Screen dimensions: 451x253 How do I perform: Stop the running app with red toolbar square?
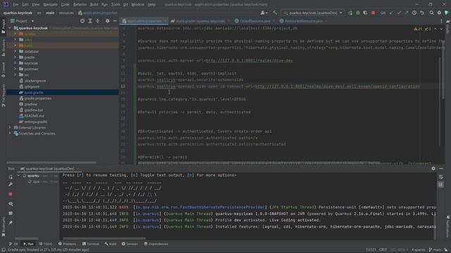(373, 13)
